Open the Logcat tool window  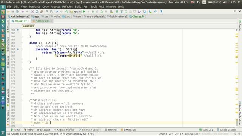coord(44,130)
